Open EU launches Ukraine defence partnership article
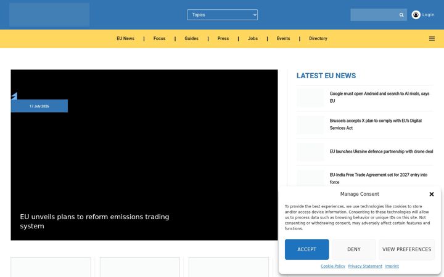Image resolution: width=444 pixels, height=277 pixels. click(381, 151)
